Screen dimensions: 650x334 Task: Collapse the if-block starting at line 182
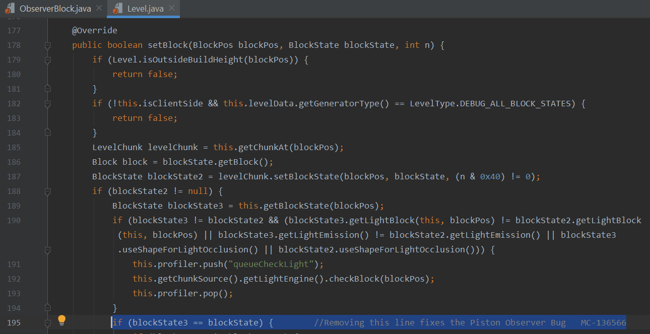pos(47,104)
